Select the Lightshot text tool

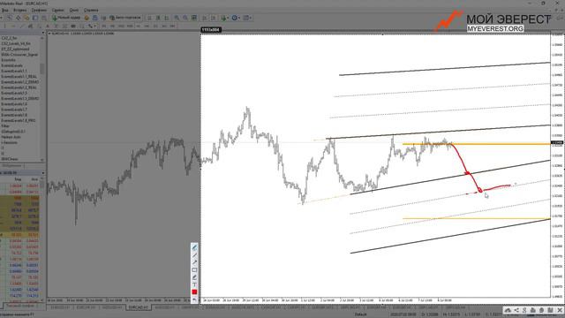(194, 284)
